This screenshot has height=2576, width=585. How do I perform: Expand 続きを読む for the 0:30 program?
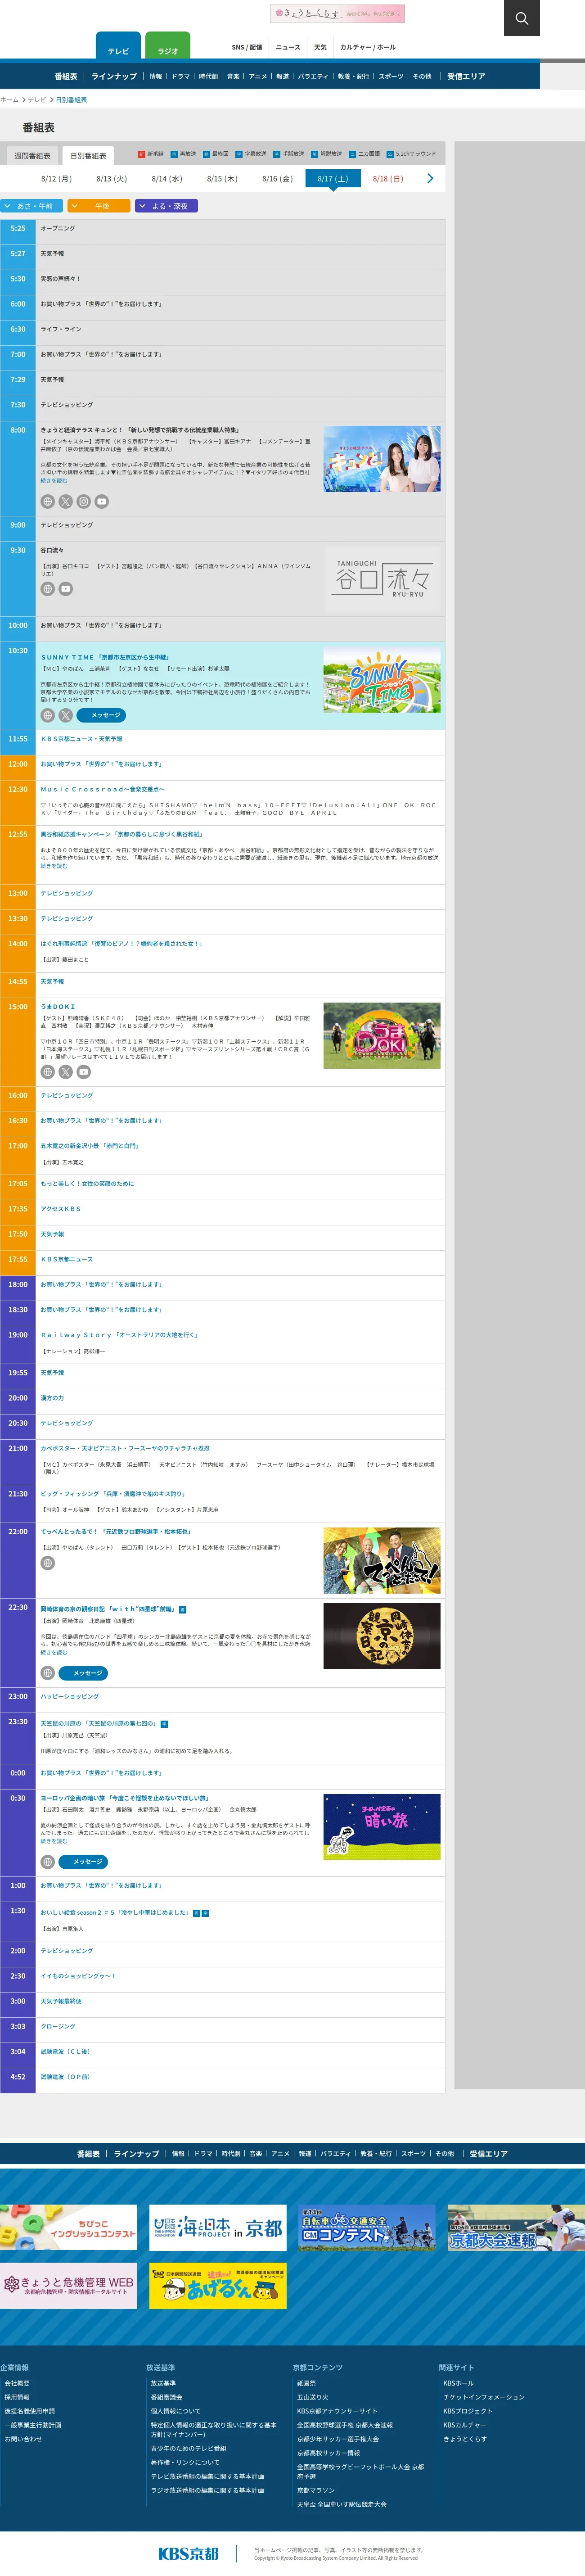54,1841
